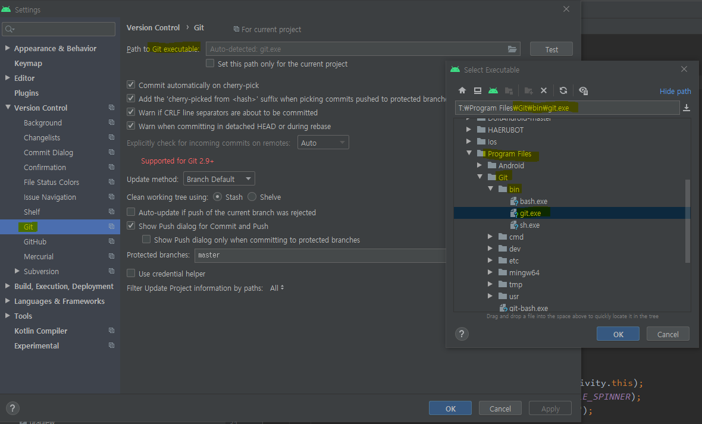Screen dimensions: 702x424
Task: Open Commit Dialog settings page
Action: pos(48,152)
